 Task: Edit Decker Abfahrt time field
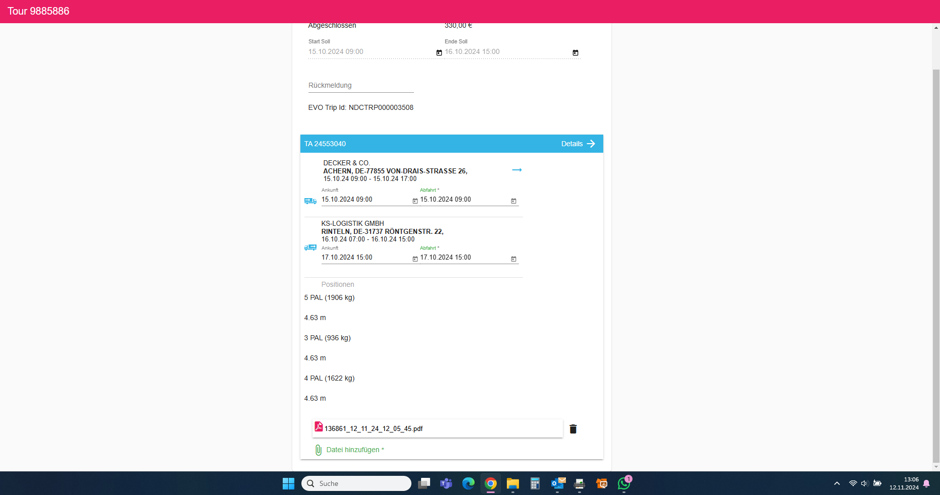coord(464,200)
